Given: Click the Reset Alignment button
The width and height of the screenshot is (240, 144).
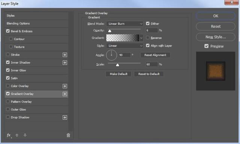Looking at the screenshot, I should click(155, 55).
